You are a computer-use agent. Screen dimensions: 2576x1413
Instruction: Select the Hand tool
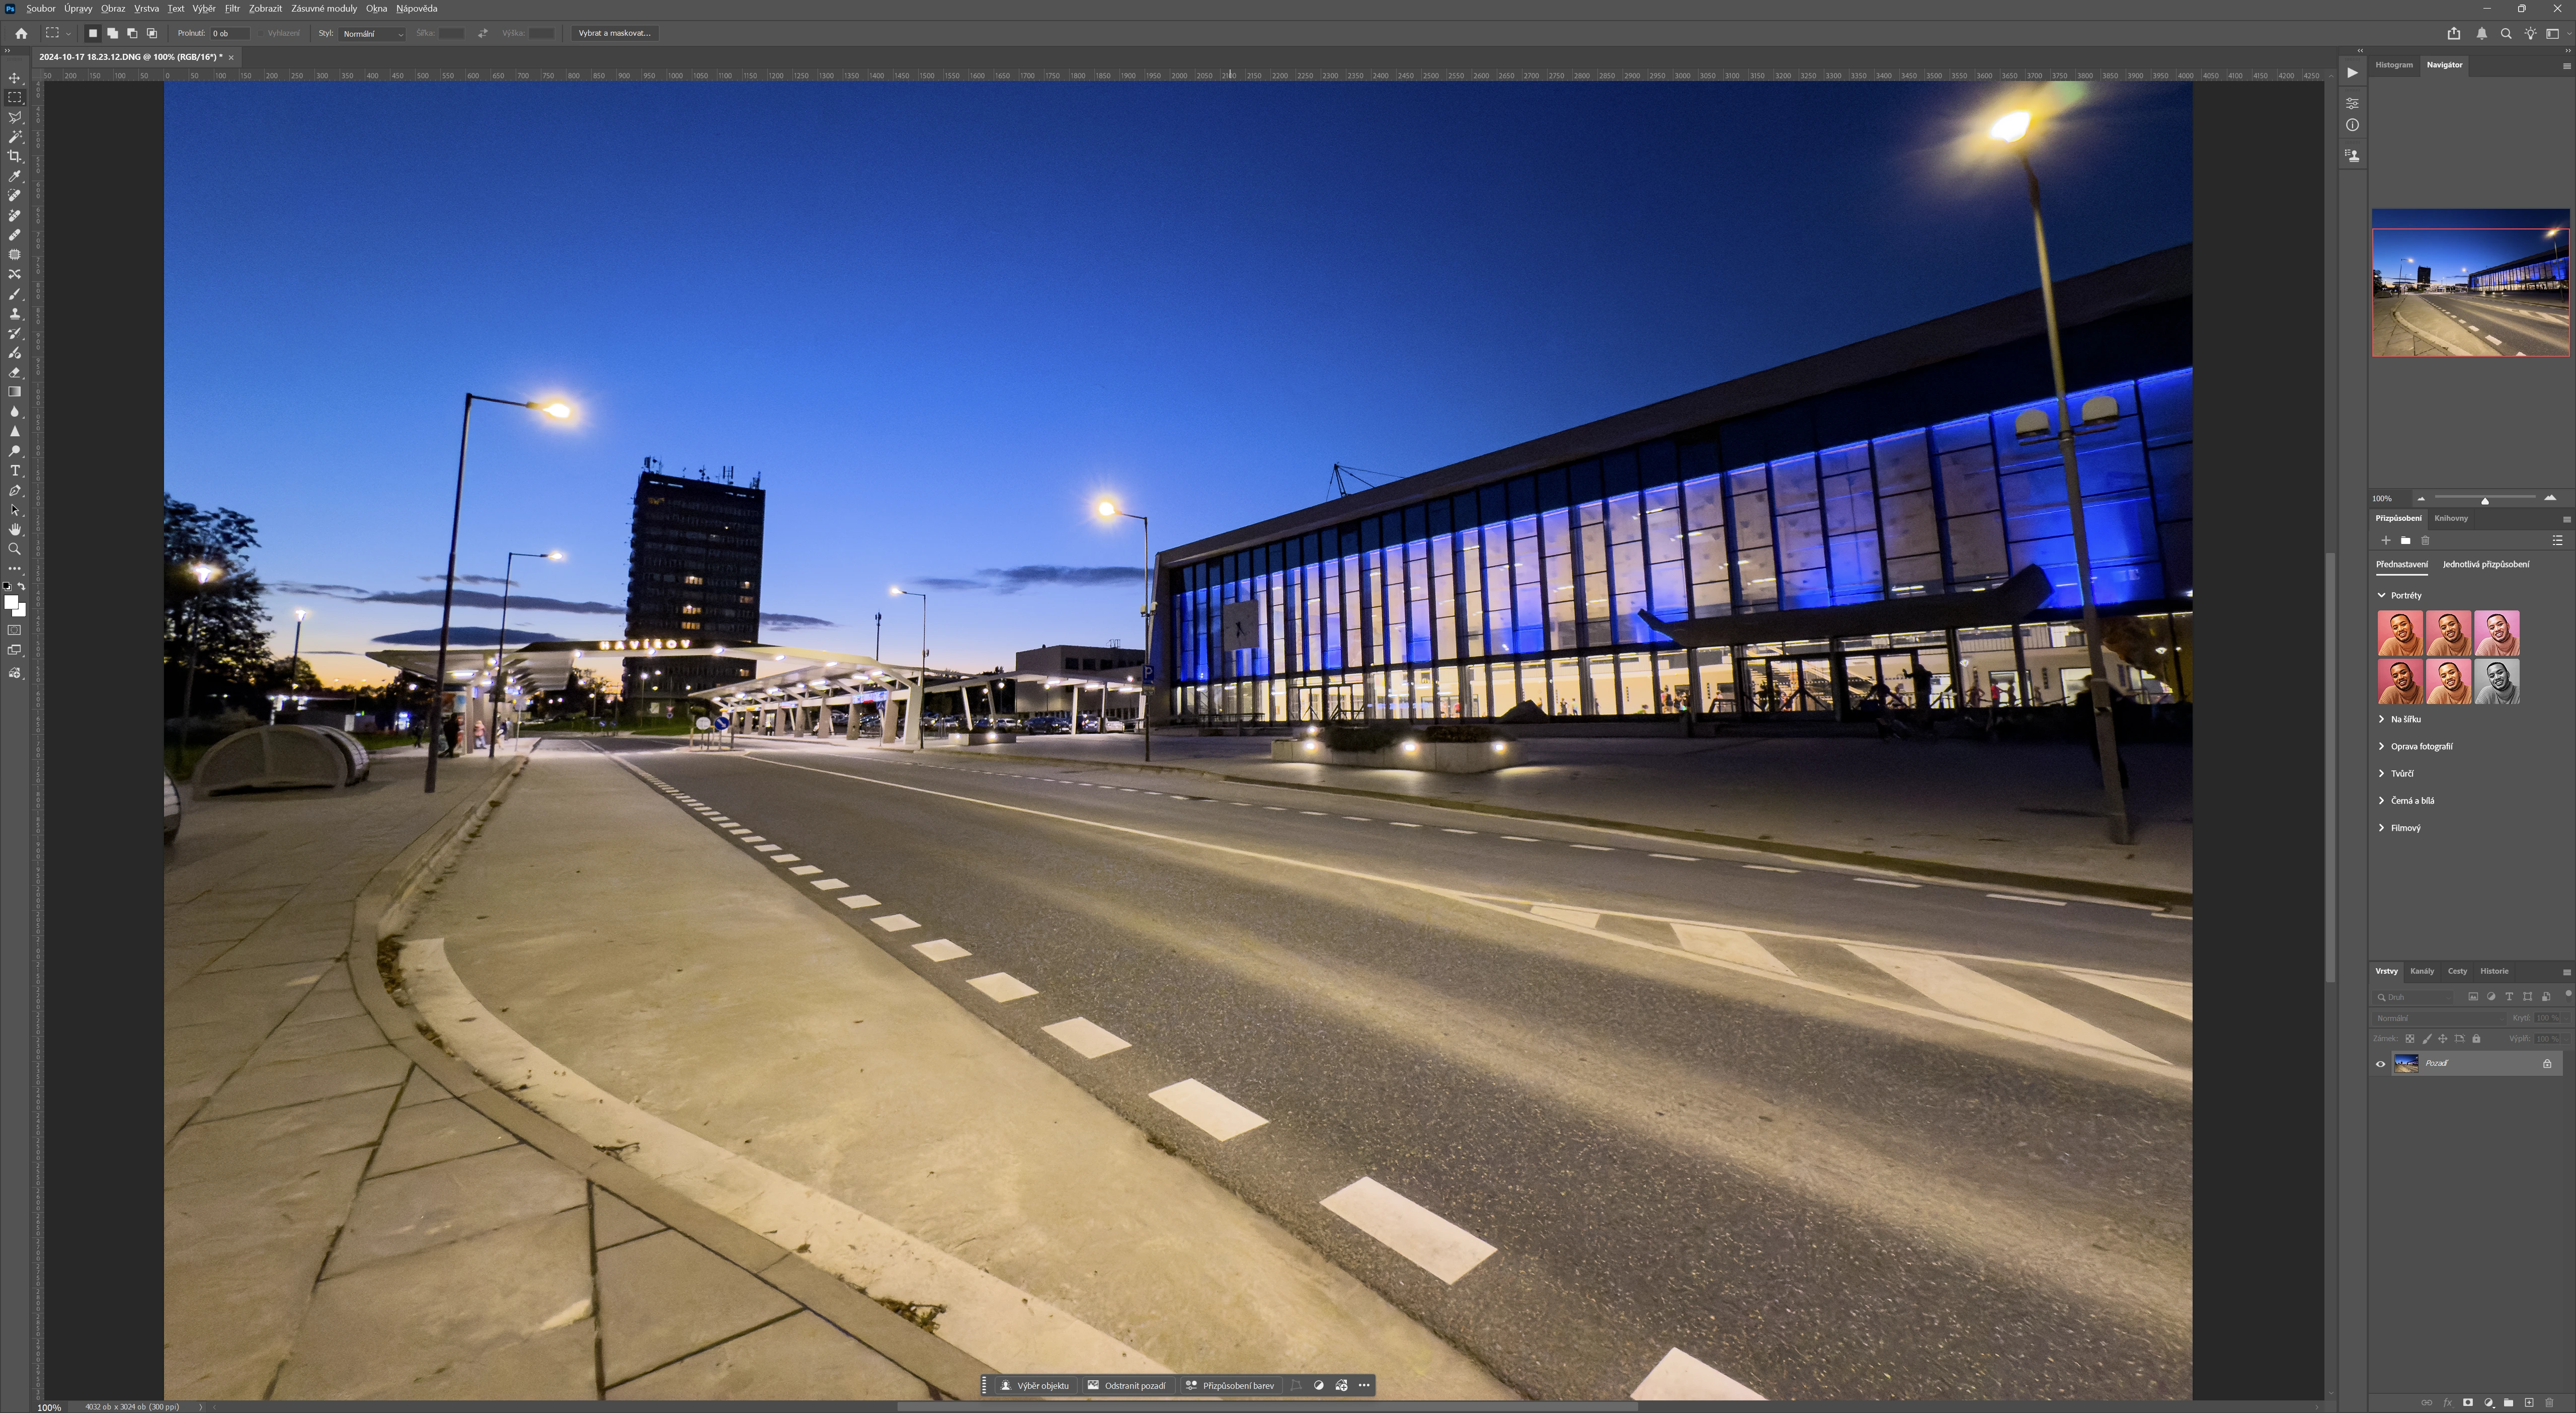[x=15, y=530]
